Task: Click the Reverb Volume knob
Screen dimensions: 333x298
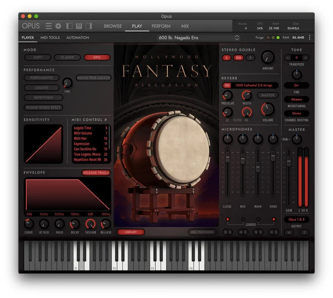Action: [268, 109]
